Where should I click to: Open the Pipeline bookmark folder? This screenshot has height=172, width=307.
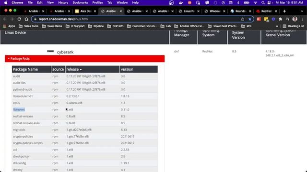(x=96, y=26)
